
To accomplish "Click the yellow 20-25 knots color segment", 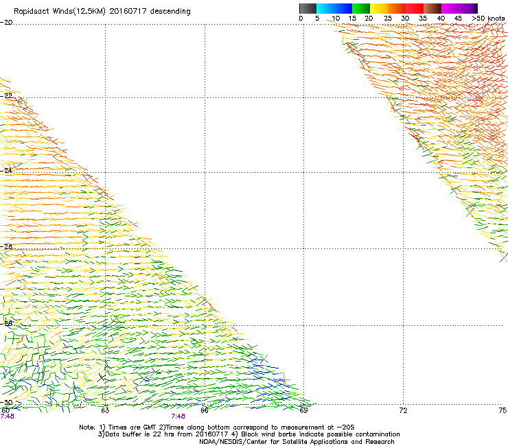I will click(379, 8).
